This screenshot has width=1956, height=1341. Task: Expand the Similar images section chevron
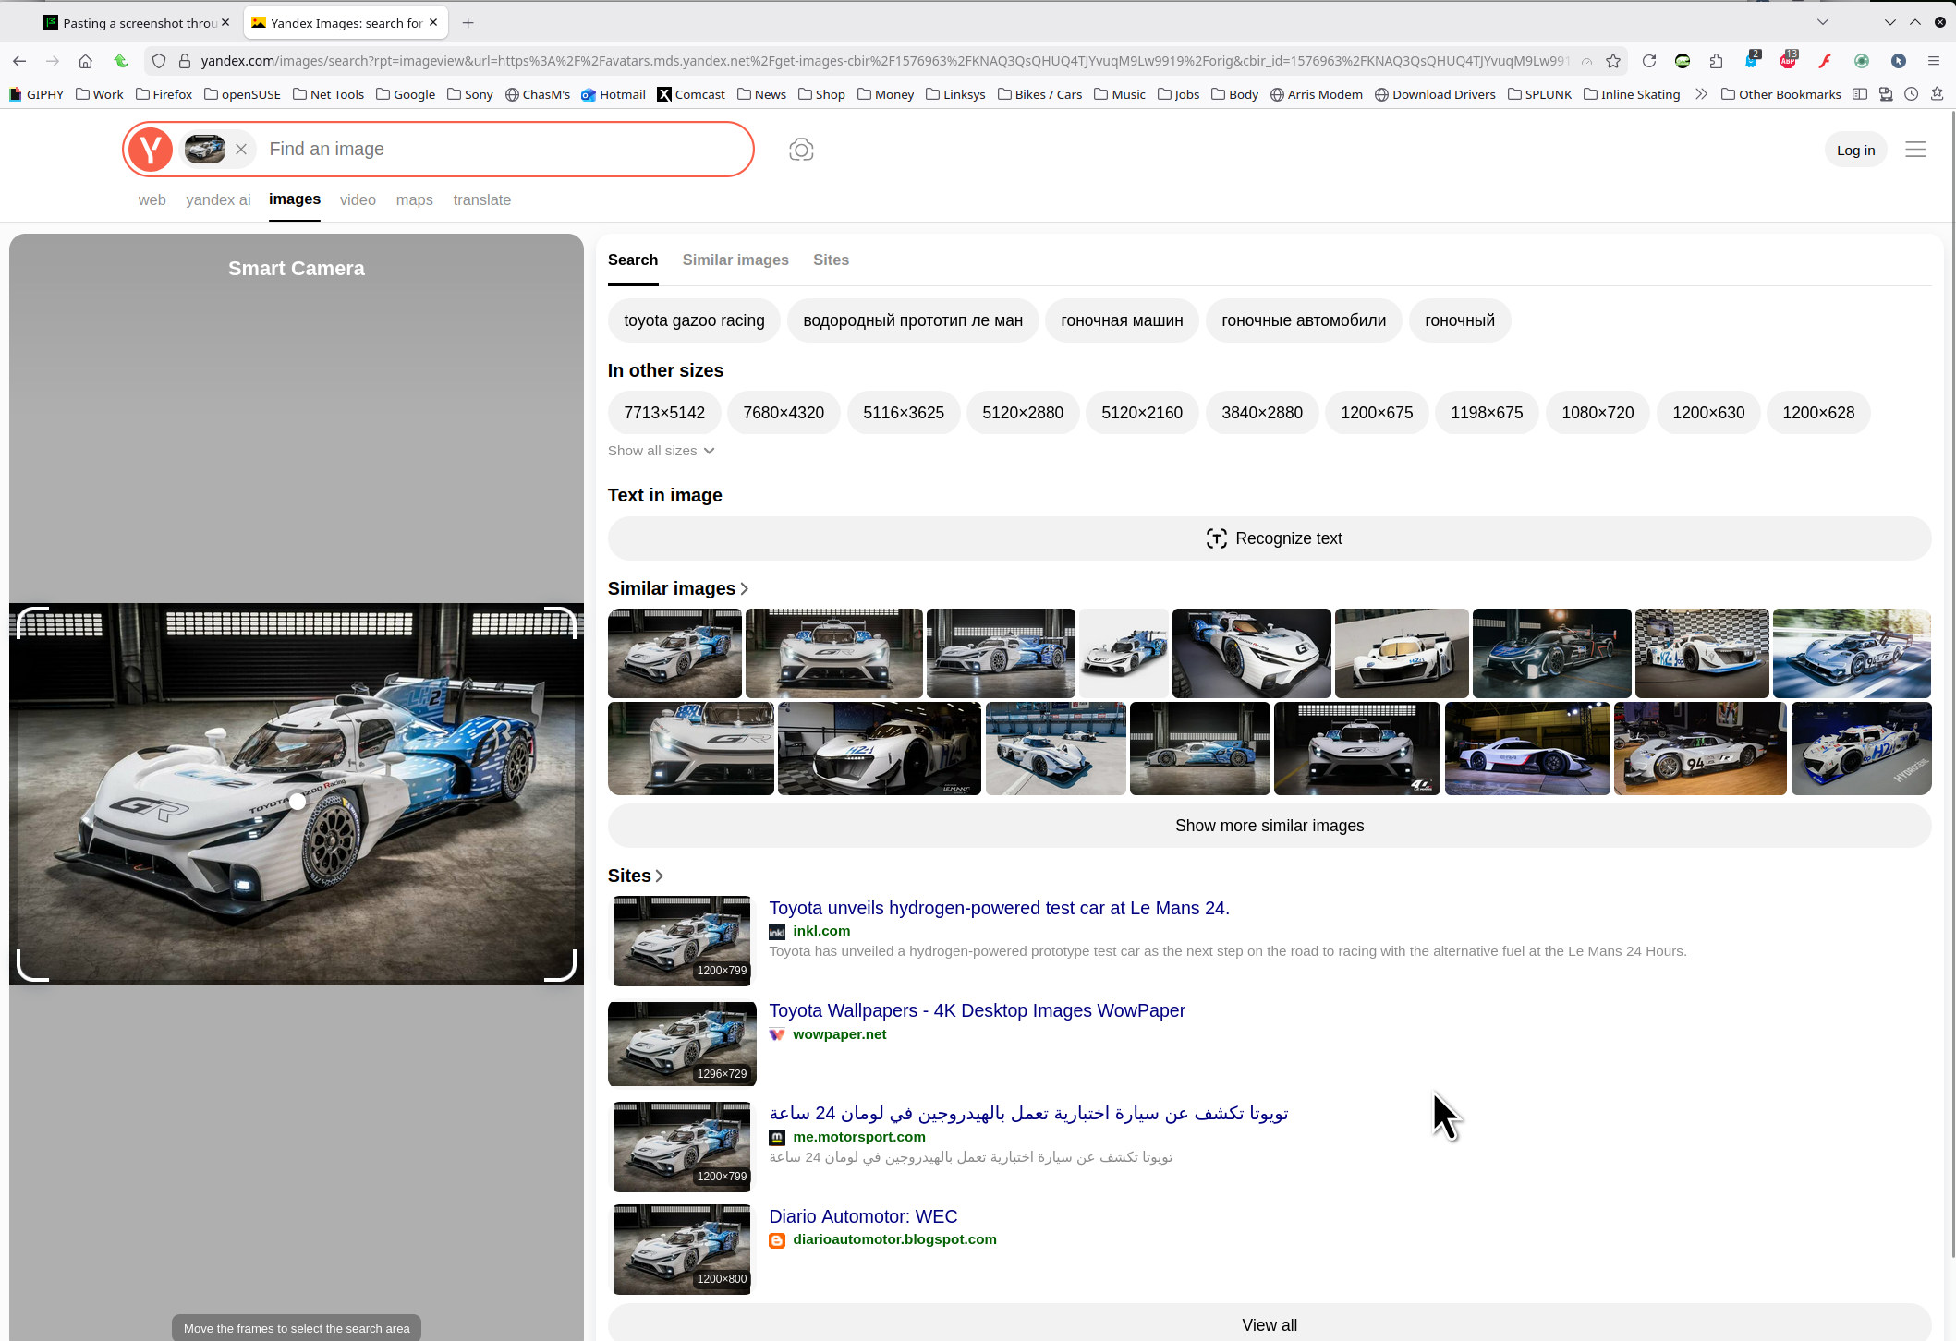pos(745,589)
